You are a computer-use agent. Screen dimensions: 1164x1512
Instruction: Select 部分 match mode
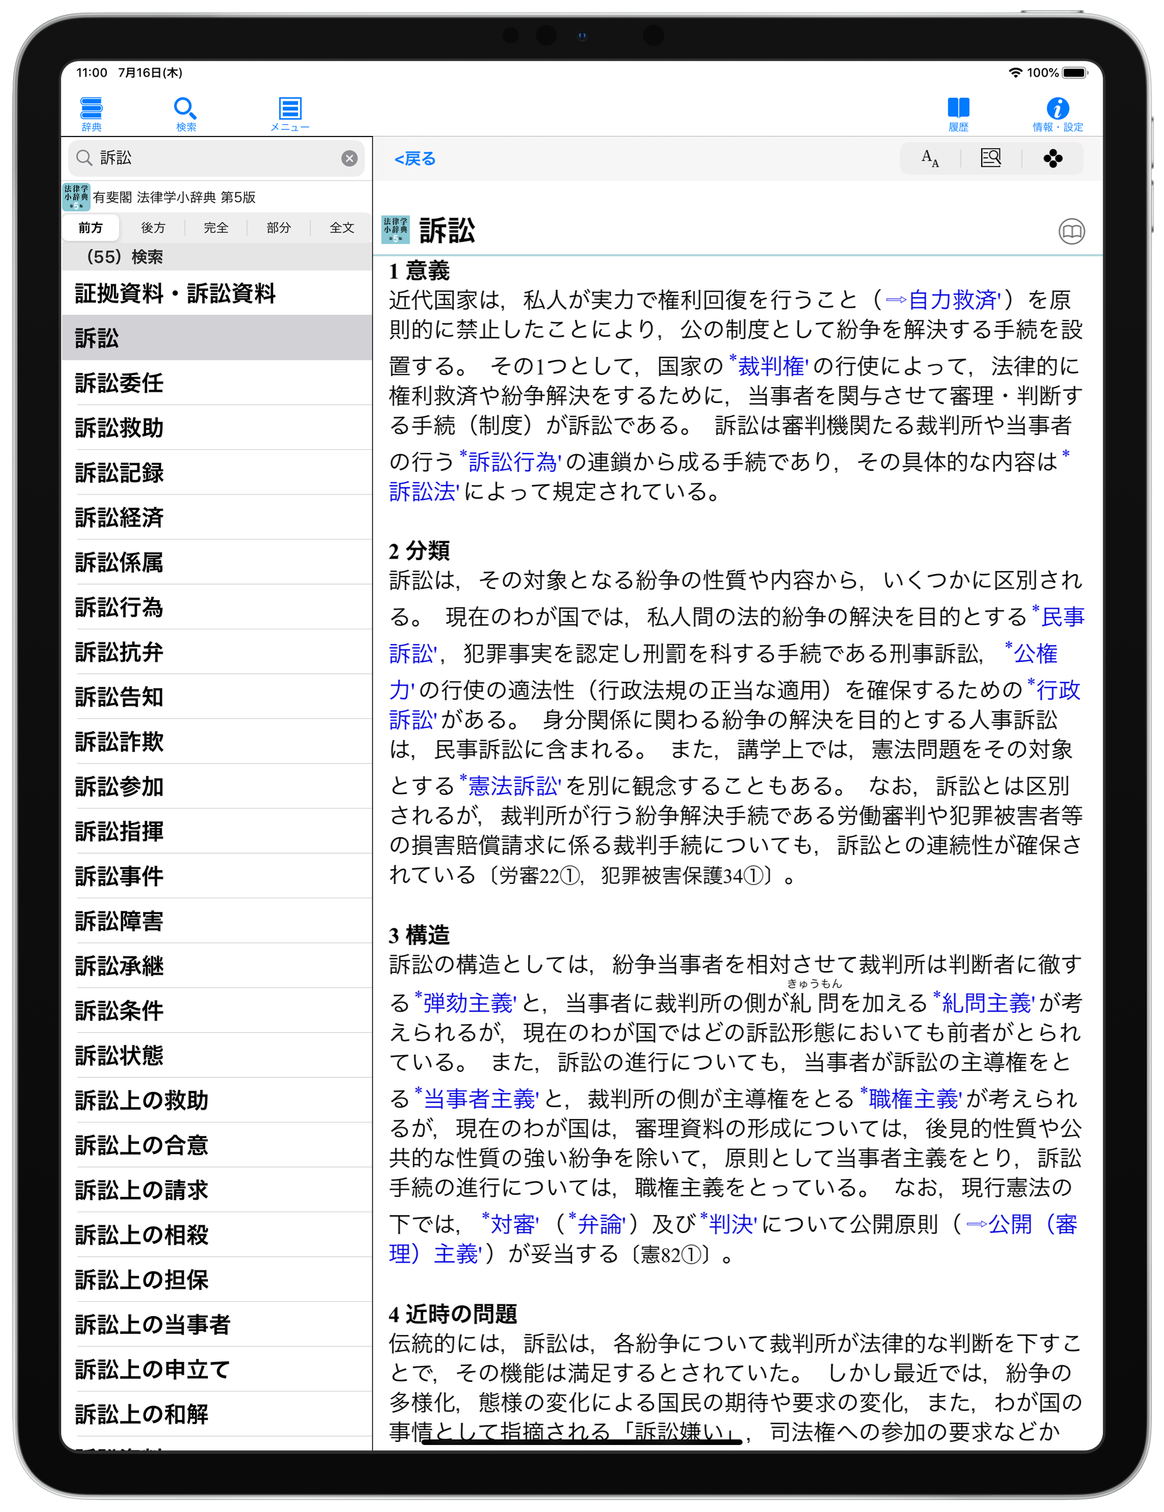(x=279, y=228)
